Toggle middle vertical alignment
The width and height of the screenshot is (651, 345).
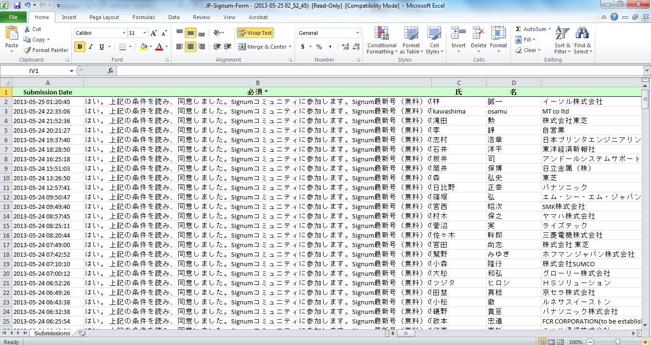[191, 33]
